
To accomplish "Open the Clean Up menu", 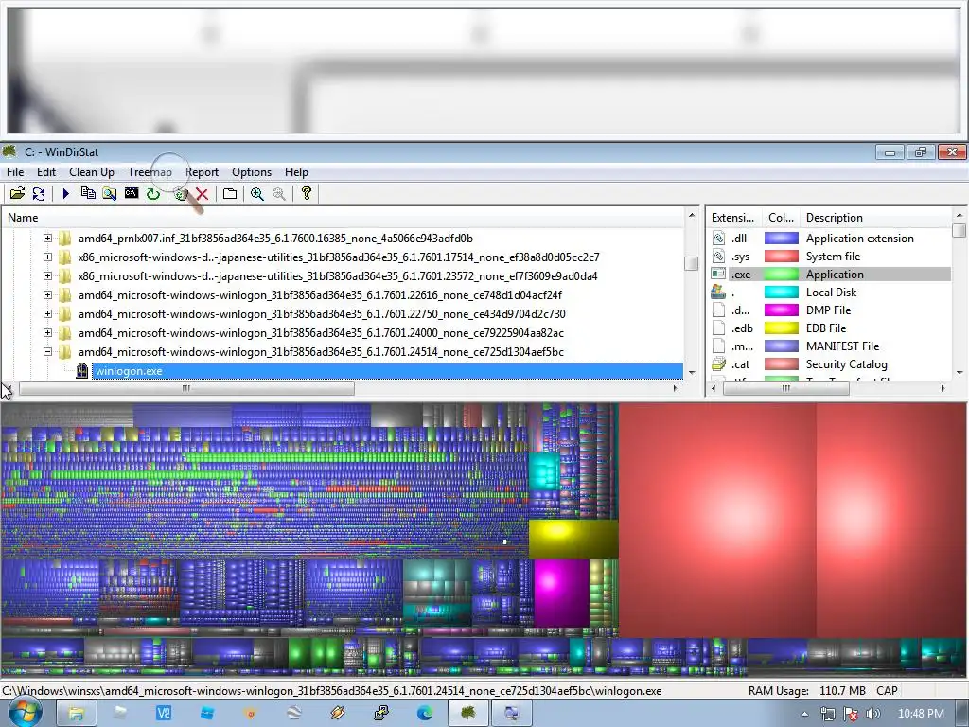I will (x=92, y=172).
